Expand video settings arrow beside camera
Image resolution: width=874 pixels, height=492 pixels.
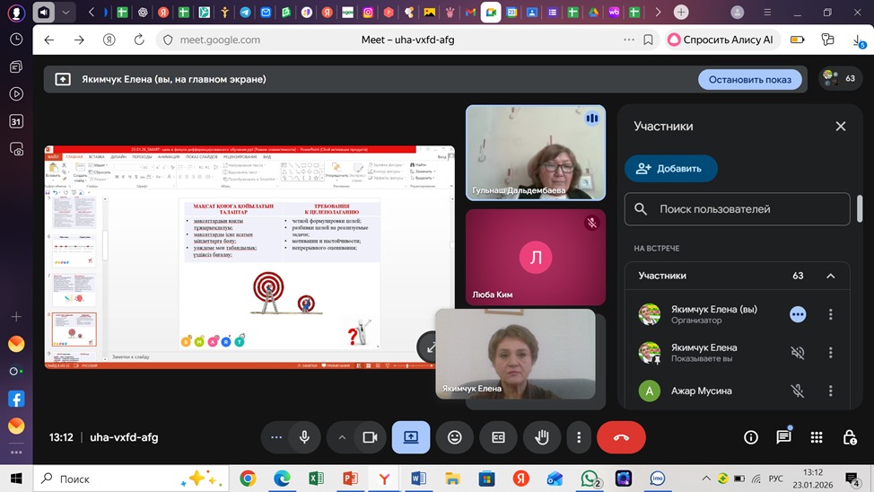[x=342, y=437]
